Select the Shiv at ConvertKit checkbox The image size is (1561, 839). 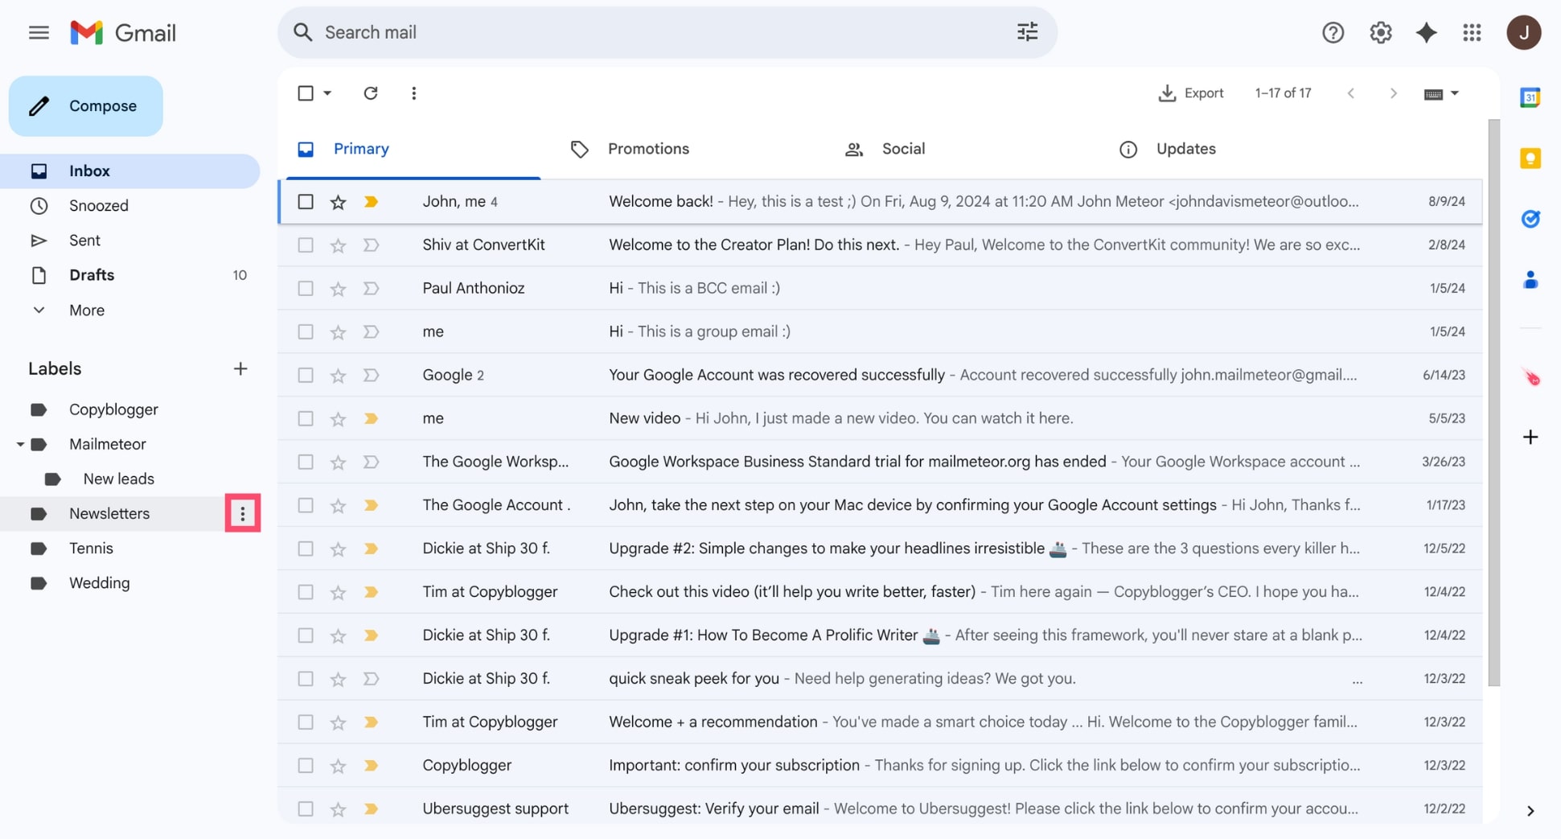[305, 245]
